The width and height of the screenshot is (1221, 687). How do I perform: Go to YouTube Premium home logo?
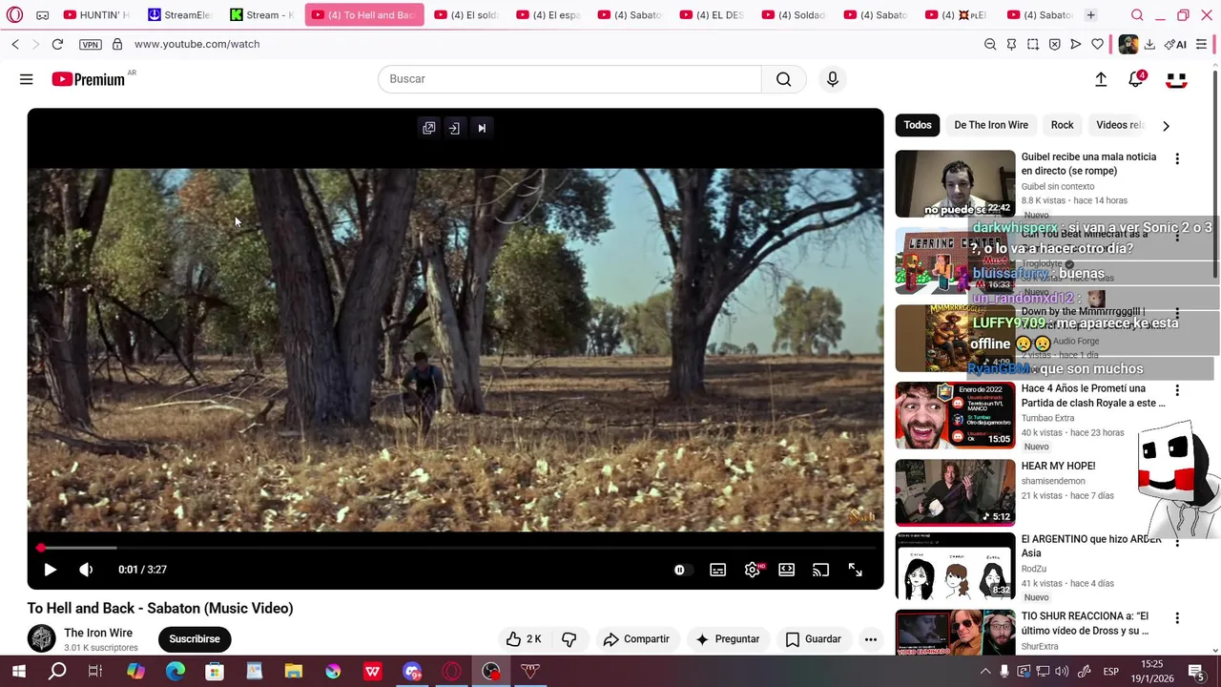[88, 79]
